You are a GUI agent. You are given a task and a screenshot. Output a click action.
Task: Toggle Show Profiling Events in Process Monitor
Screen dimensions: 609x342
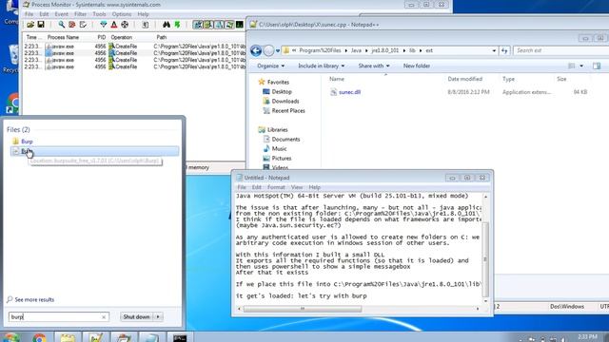[x=240, y=25]
